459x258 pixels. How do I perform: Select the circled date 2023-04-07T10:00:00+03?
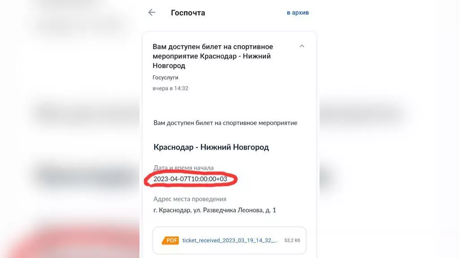(190, 179)
